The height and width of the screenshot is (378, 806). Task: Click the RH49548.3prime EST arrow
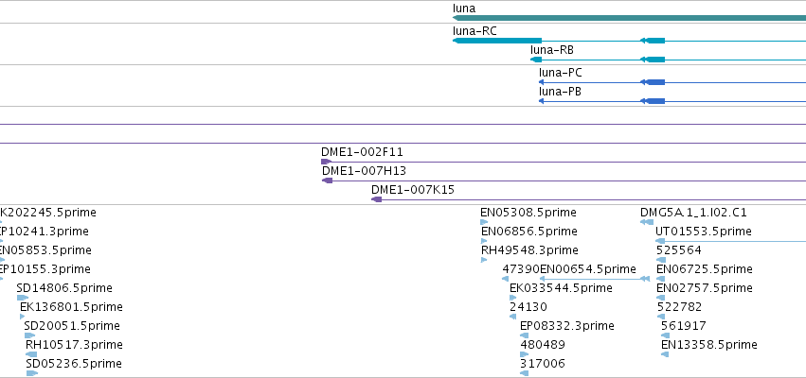[x=484, y=260]
